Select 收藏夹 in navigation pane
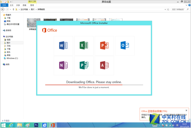 [8, 15]
